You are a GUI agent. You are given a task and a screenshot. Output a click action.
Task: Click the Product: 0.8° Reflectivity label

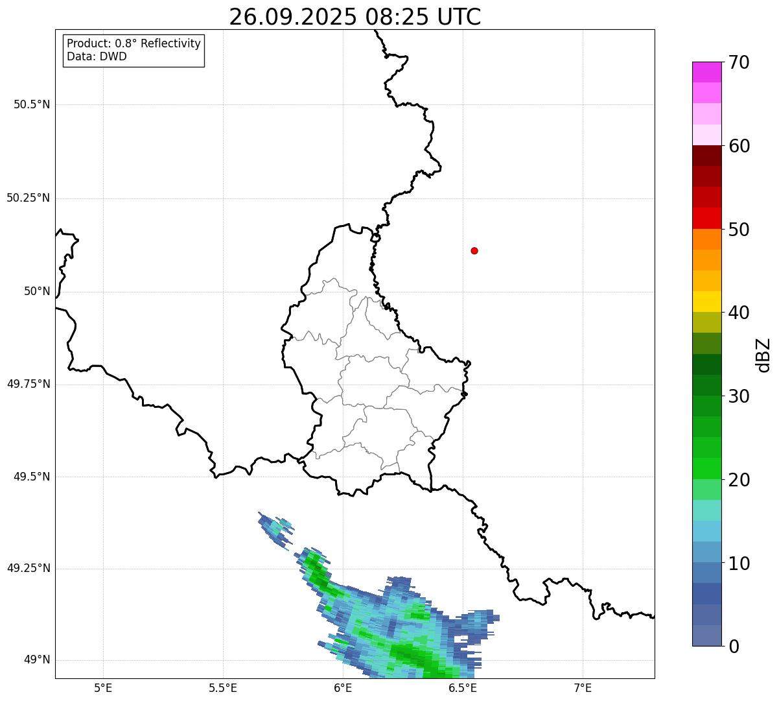click(134, 43)
